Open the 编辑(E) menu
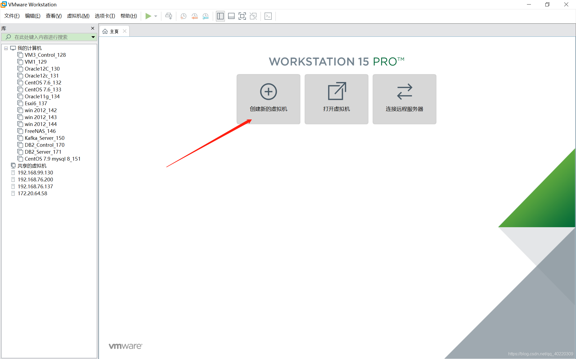 pyautogui.click(x=33, y=16)
